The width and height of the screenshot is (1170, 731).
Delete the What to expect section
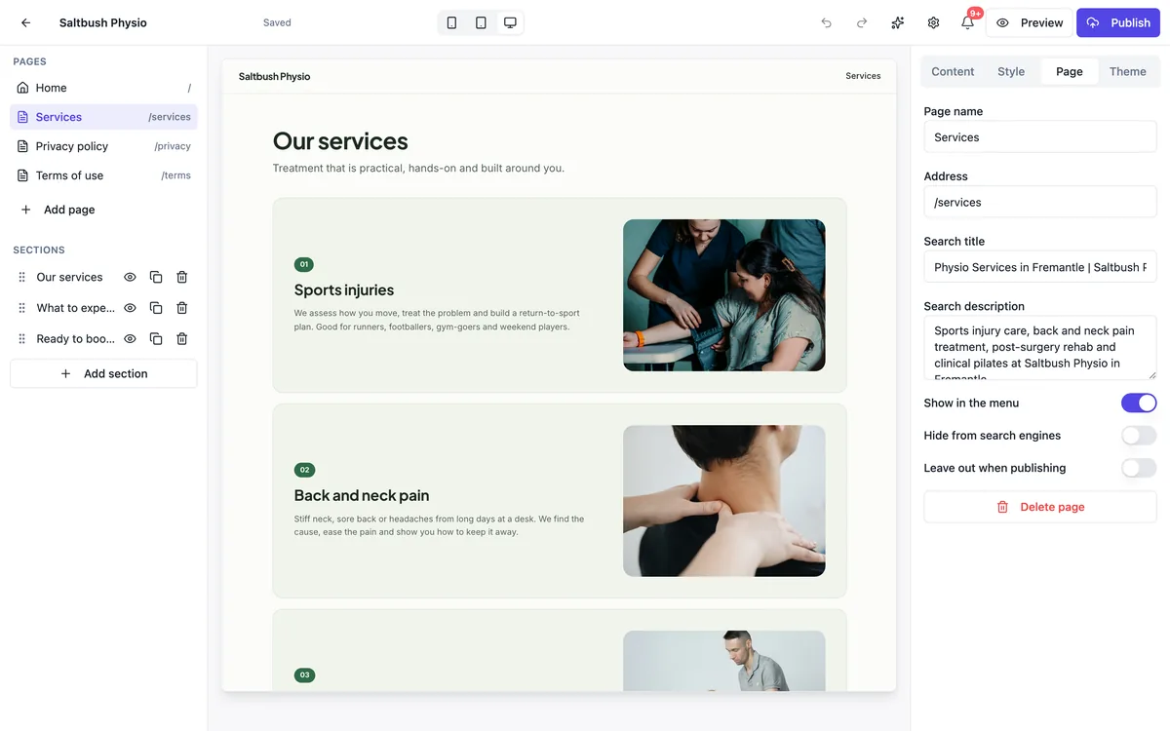181,308
